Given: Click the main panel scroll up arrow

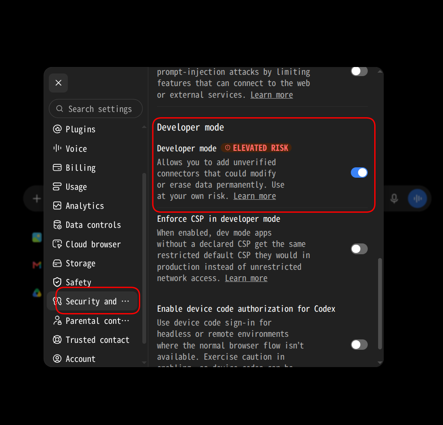Looking at the screenshot, I should click(x=380, y=72).
